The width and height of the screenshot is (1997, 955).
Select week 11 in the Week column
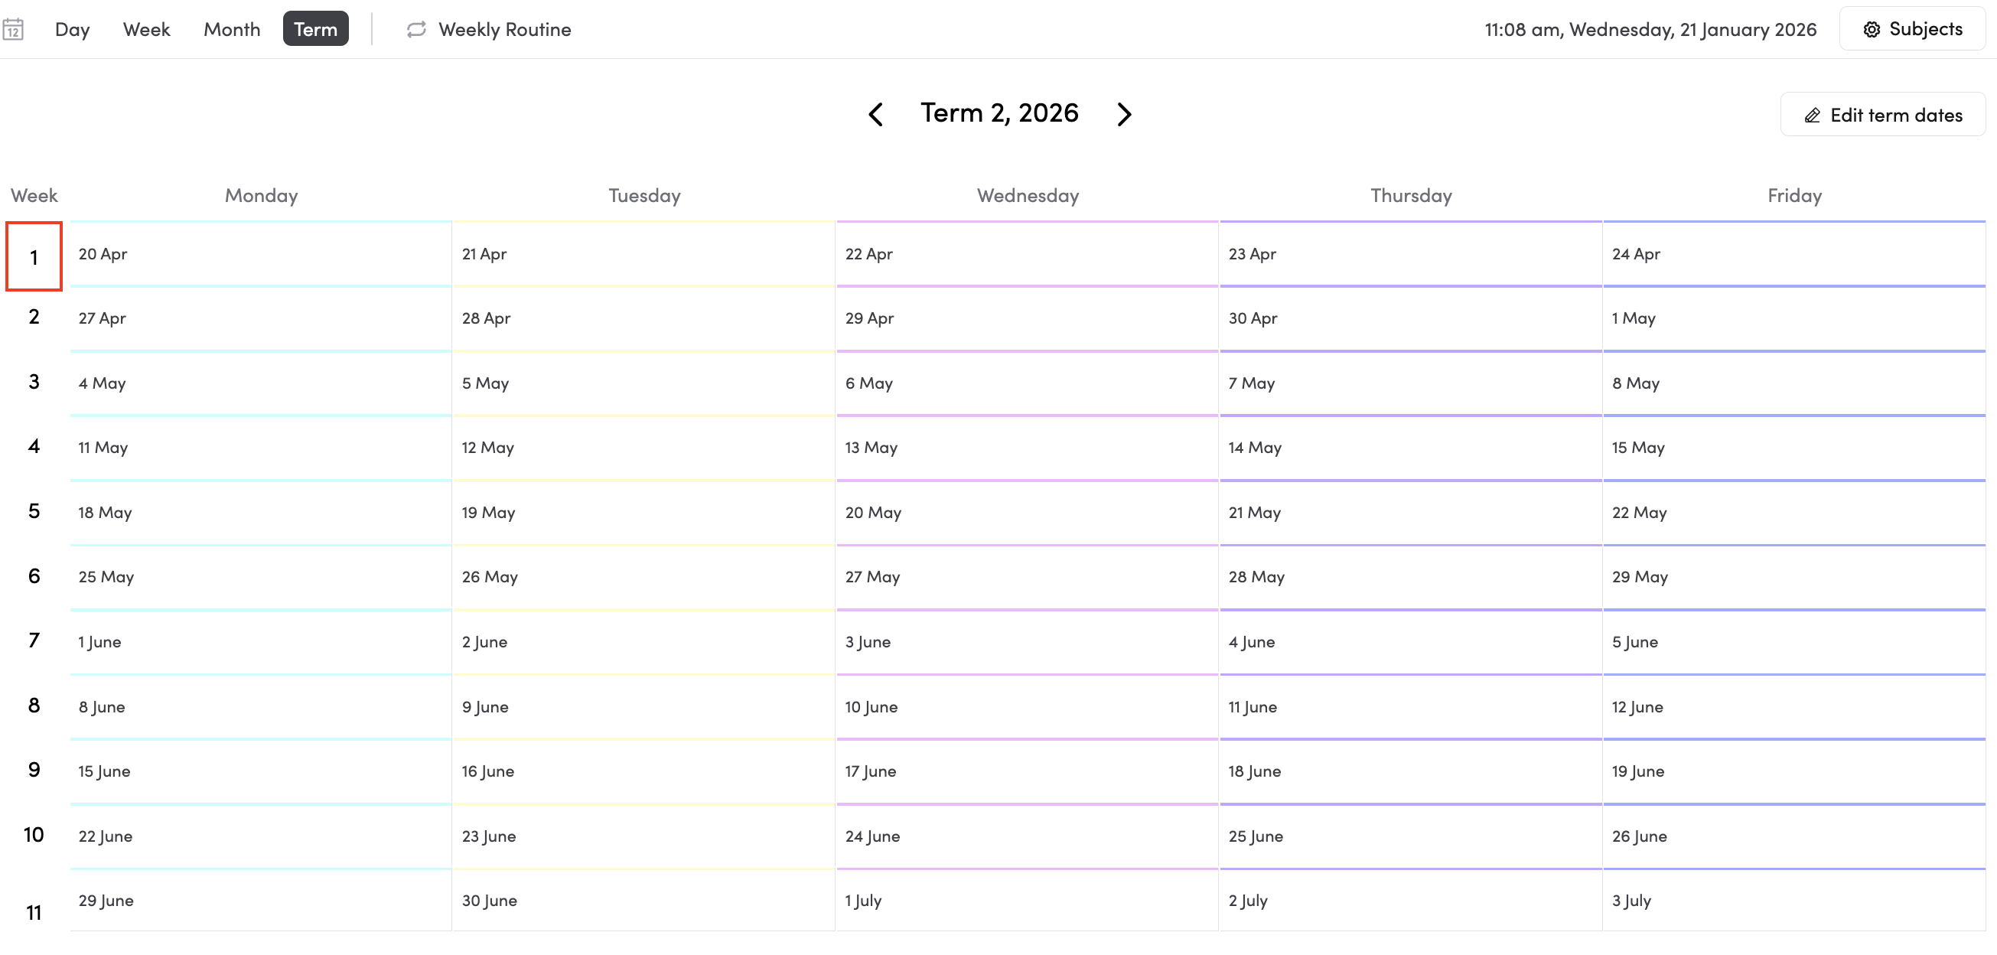(34, 912)
